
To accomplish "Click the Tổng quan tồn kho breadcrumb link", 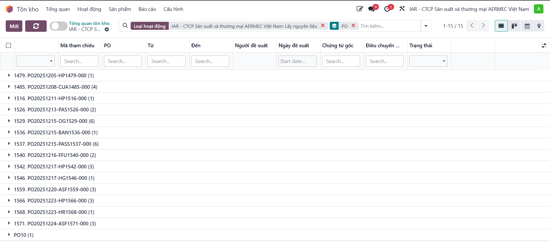I will 89,23.
